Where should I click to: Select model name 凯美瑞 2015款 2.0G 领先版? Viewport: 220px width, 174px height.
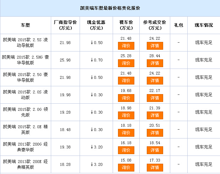pos(25,112)
